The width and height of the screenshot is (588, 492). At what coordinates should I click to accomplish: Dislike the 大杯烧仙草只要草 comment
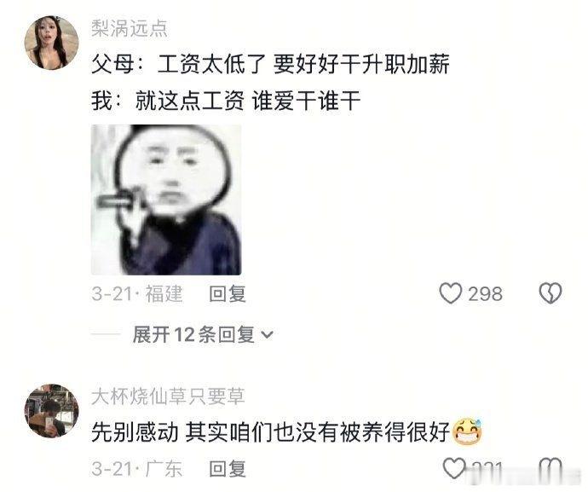click(551, 468)
